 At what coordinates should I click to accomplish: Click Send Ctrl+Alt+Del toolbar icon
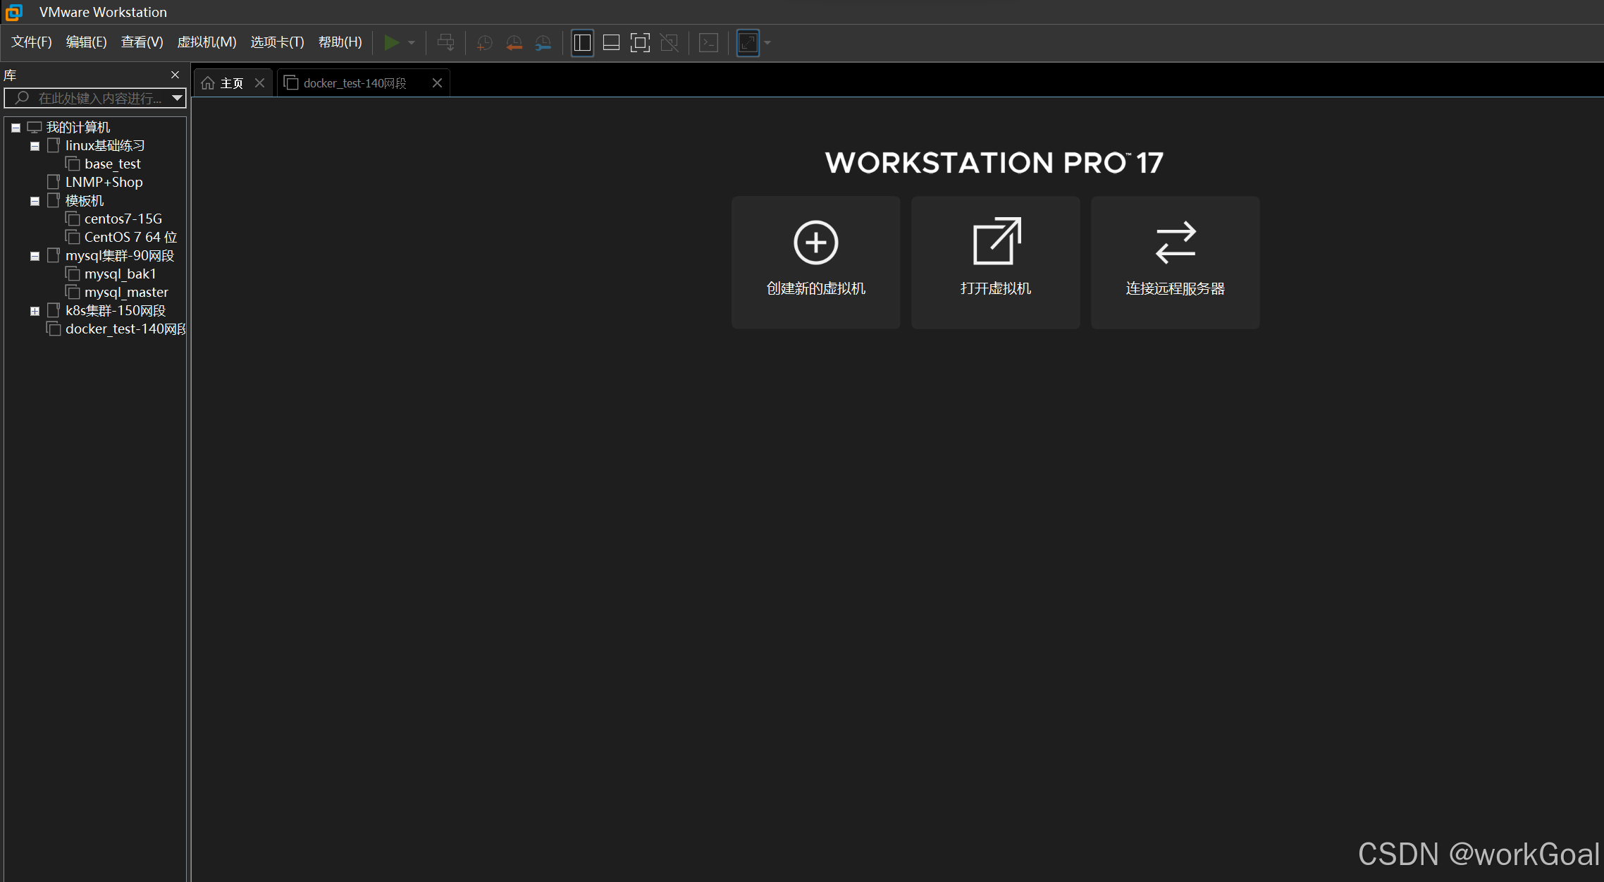(x=445, y=43)
